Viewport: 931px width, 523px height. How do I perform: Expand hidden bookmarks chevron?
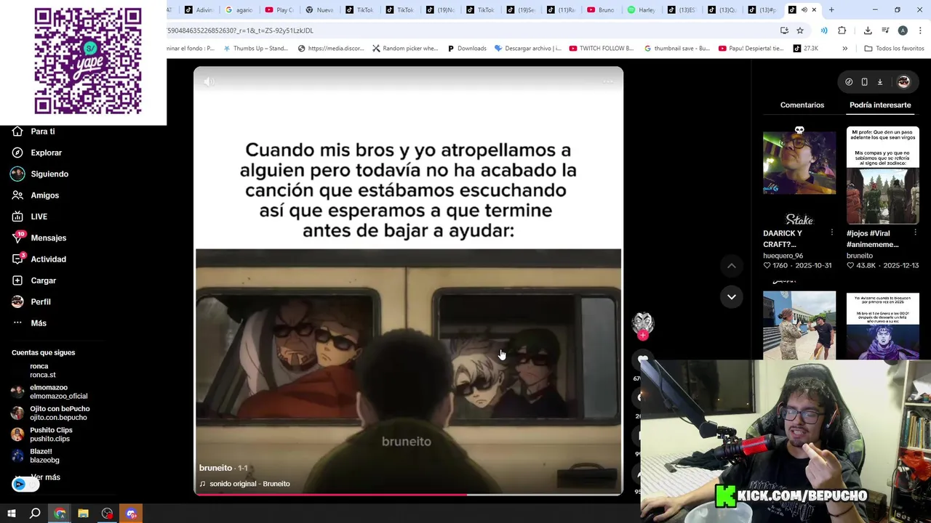point(844,49)
